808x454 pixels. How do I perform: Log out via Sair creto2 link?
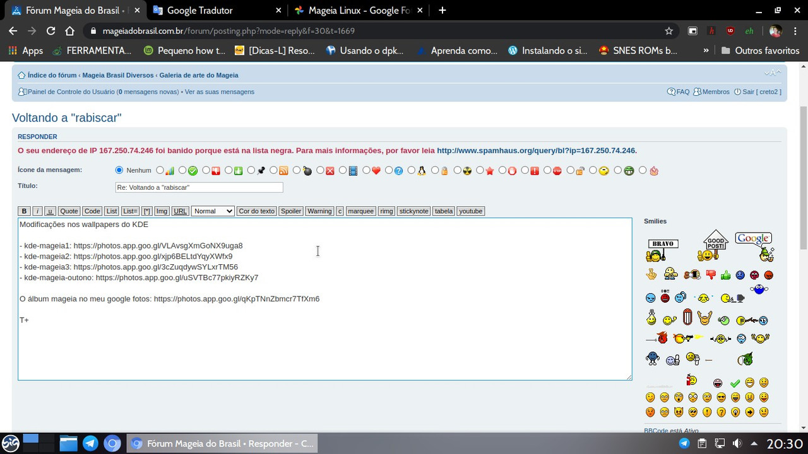(x=762, y=92)
